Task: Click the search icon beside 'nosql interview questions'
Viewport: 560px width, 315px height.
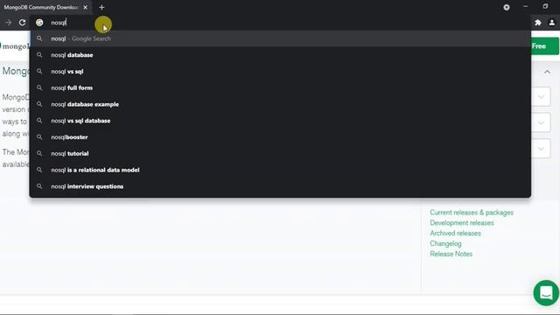Action: click(x=39, y=186)
